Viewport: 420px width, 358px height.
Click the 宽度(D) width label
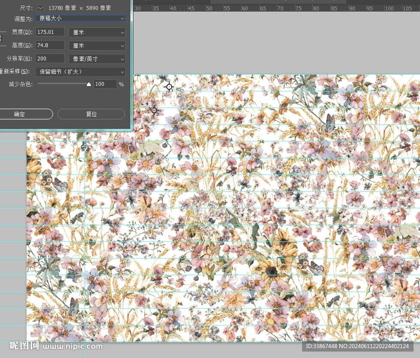pos(21,32)
